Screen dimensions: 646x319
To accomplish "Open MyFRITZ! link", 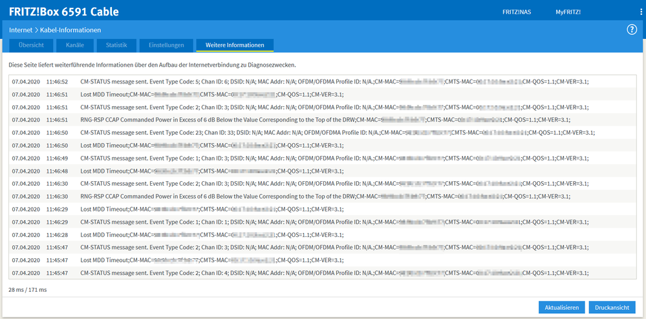I will 568,12.
